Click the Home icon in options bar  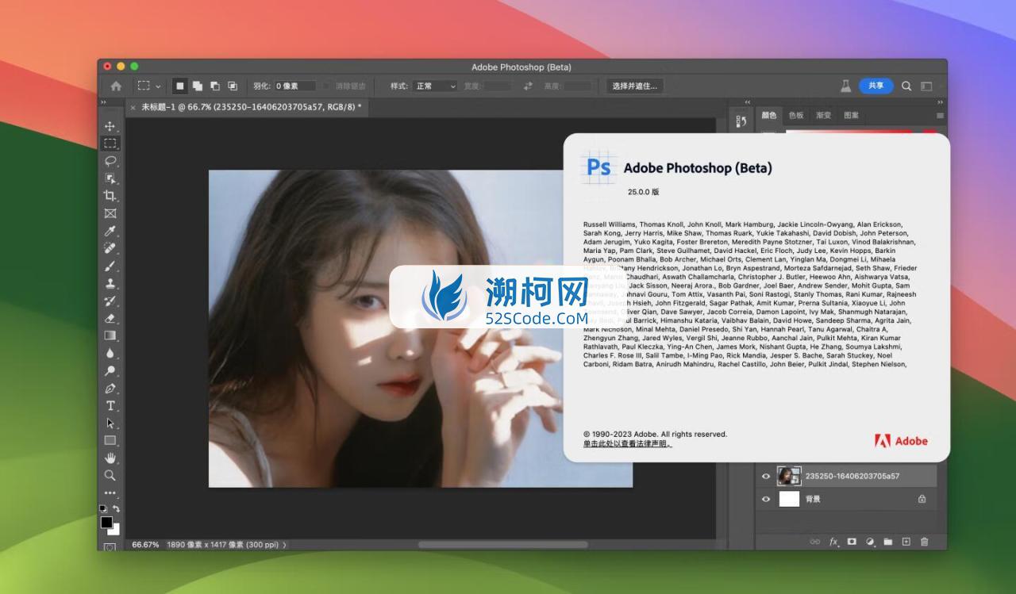pos(116,86)
